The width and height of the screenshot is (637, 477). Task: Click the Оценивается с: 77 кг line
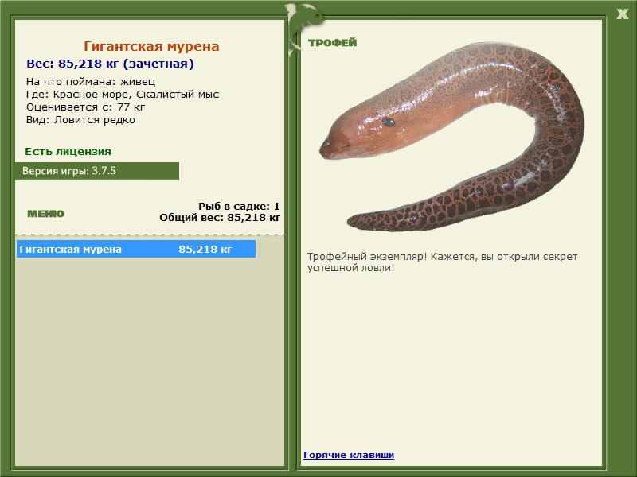click(86, 107)
